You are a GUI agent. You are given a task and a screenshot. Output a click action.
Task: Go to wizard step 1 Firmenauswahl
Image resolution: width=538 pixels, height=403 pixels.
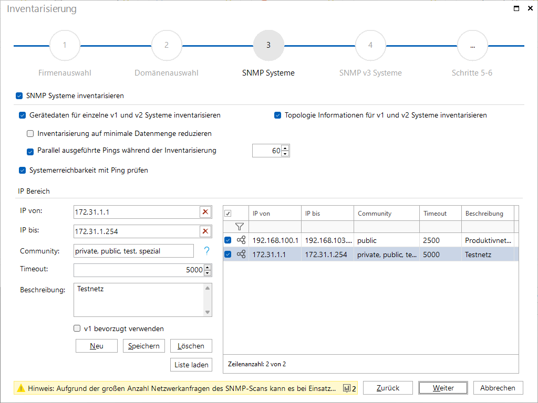65,45
